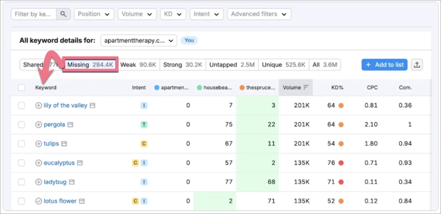Check the select-all checkbox in the header

tap(21, 87)
